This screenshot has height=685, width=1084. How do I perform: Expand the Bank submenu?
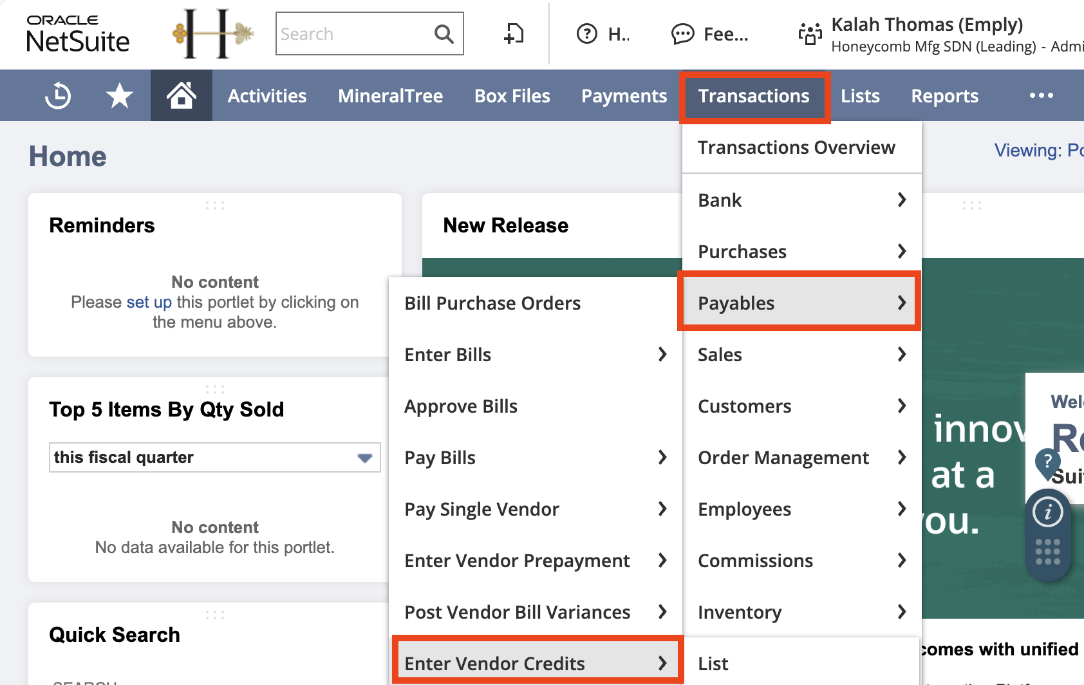click(802, 200)
